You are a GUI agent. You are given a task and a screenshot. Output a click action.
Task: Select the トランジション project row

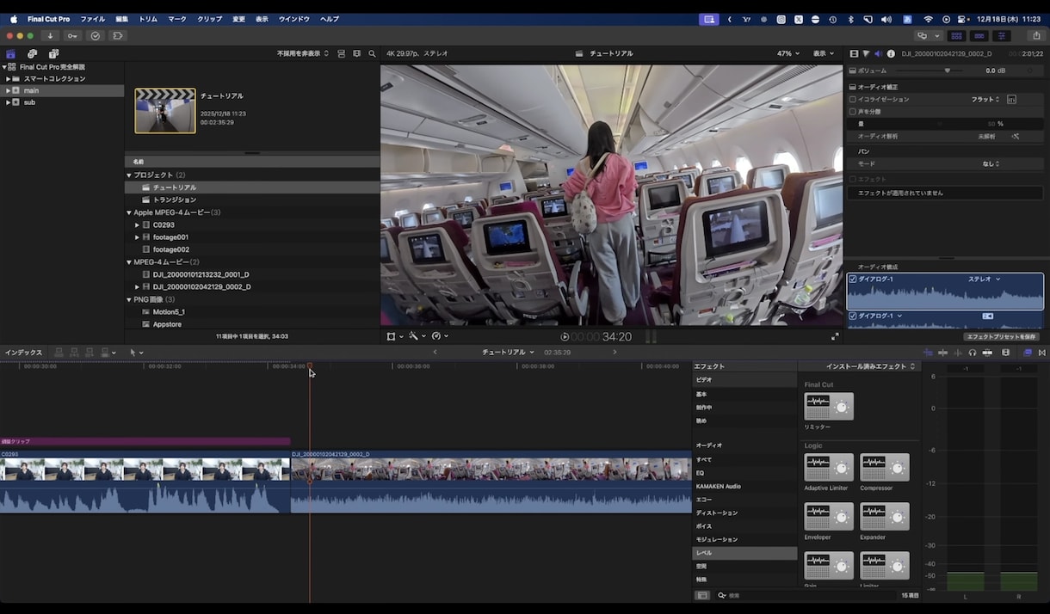252,200
